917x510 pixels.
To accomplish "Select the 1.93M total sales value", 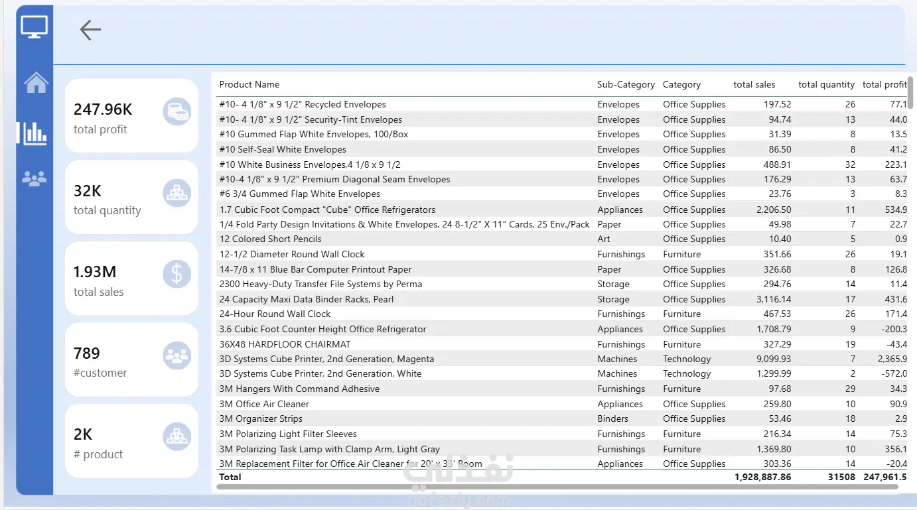I will (95, 272).
